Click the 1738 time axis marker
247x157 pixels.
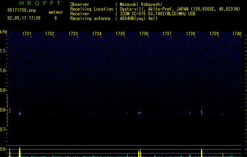[x=190, y=34]
